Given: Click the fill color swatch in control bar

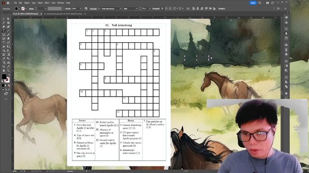Looking at the screenshot, I should pos(16,9).
